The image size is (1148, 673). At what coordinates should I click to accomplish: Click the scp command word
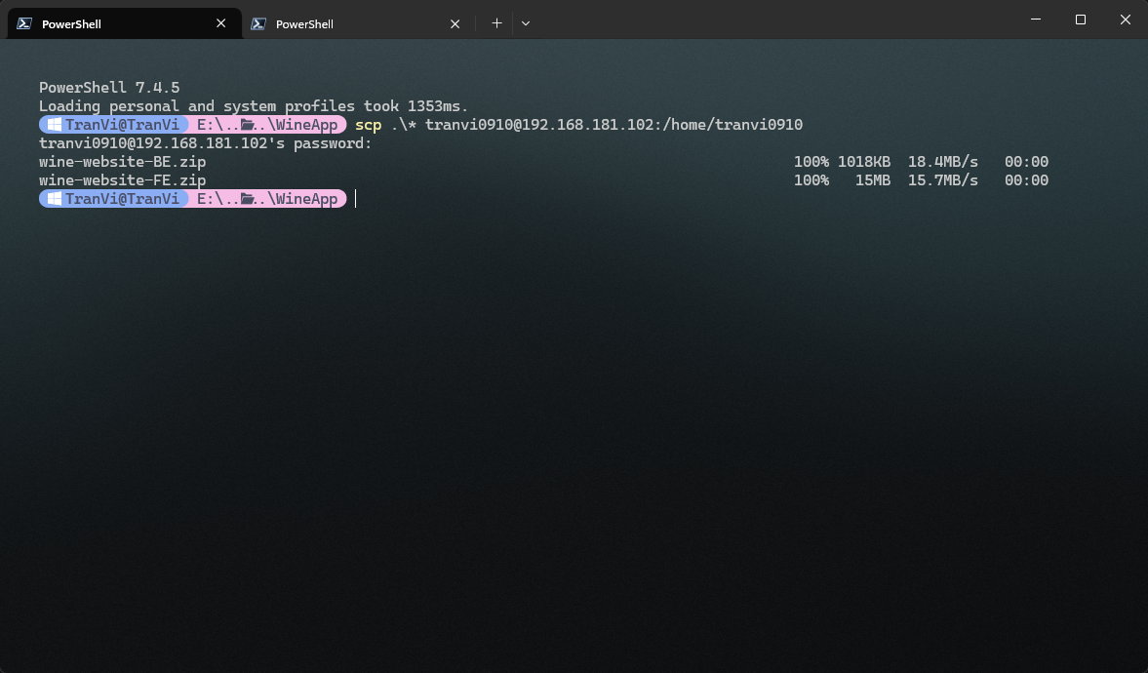(x=368, y=125)
